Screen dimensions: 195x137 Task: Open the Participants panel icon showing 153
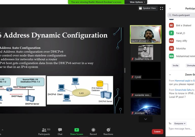[44, 130]
